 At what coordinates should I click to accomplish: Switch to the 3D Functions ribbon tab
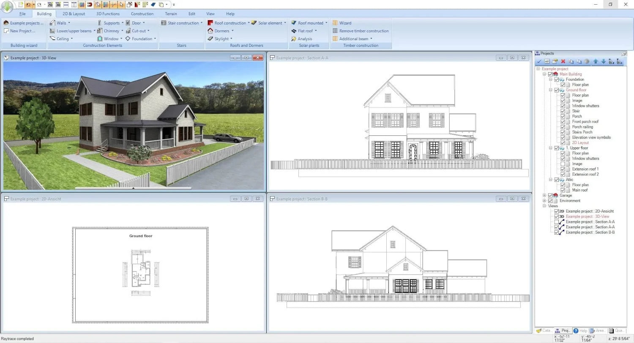click(x=108, y=14)
